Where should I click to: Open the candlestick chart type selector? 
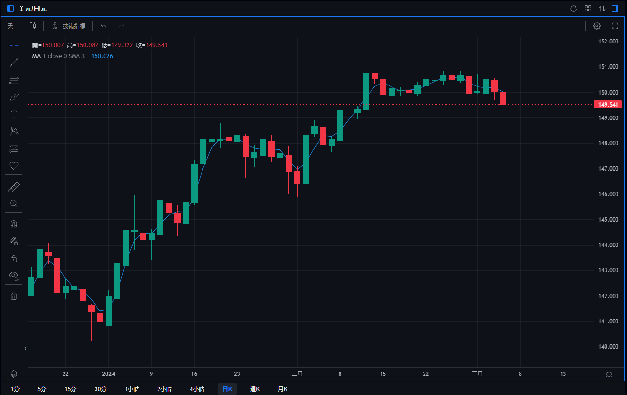(x=32, y=26)
